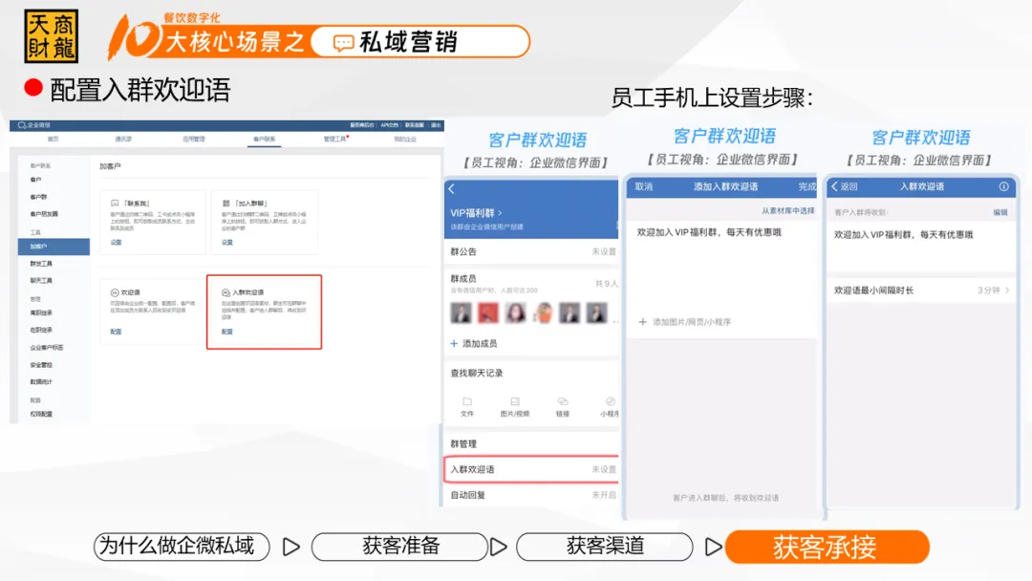Open 通讯录 tab in admin console
1032x581 pixels.
[x=123, y=139]
